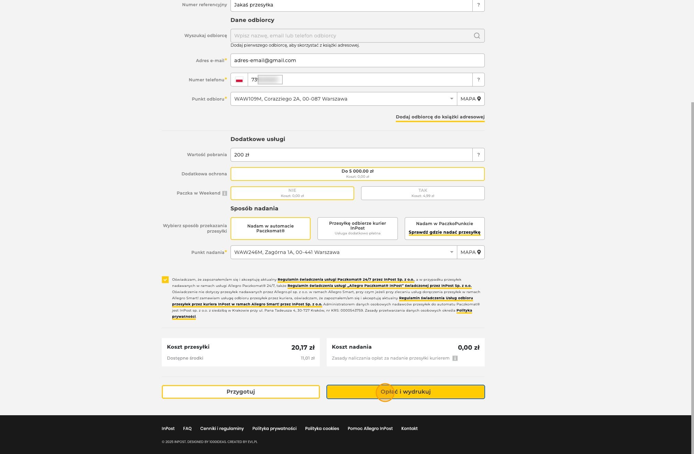Open Cenniki i regulaminy footer link

(222, 429)
